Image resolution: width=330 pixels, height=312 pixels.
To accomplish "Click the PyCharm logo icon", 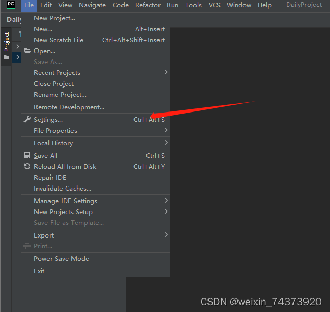I will pyautogui.click(x=11, y=5).
